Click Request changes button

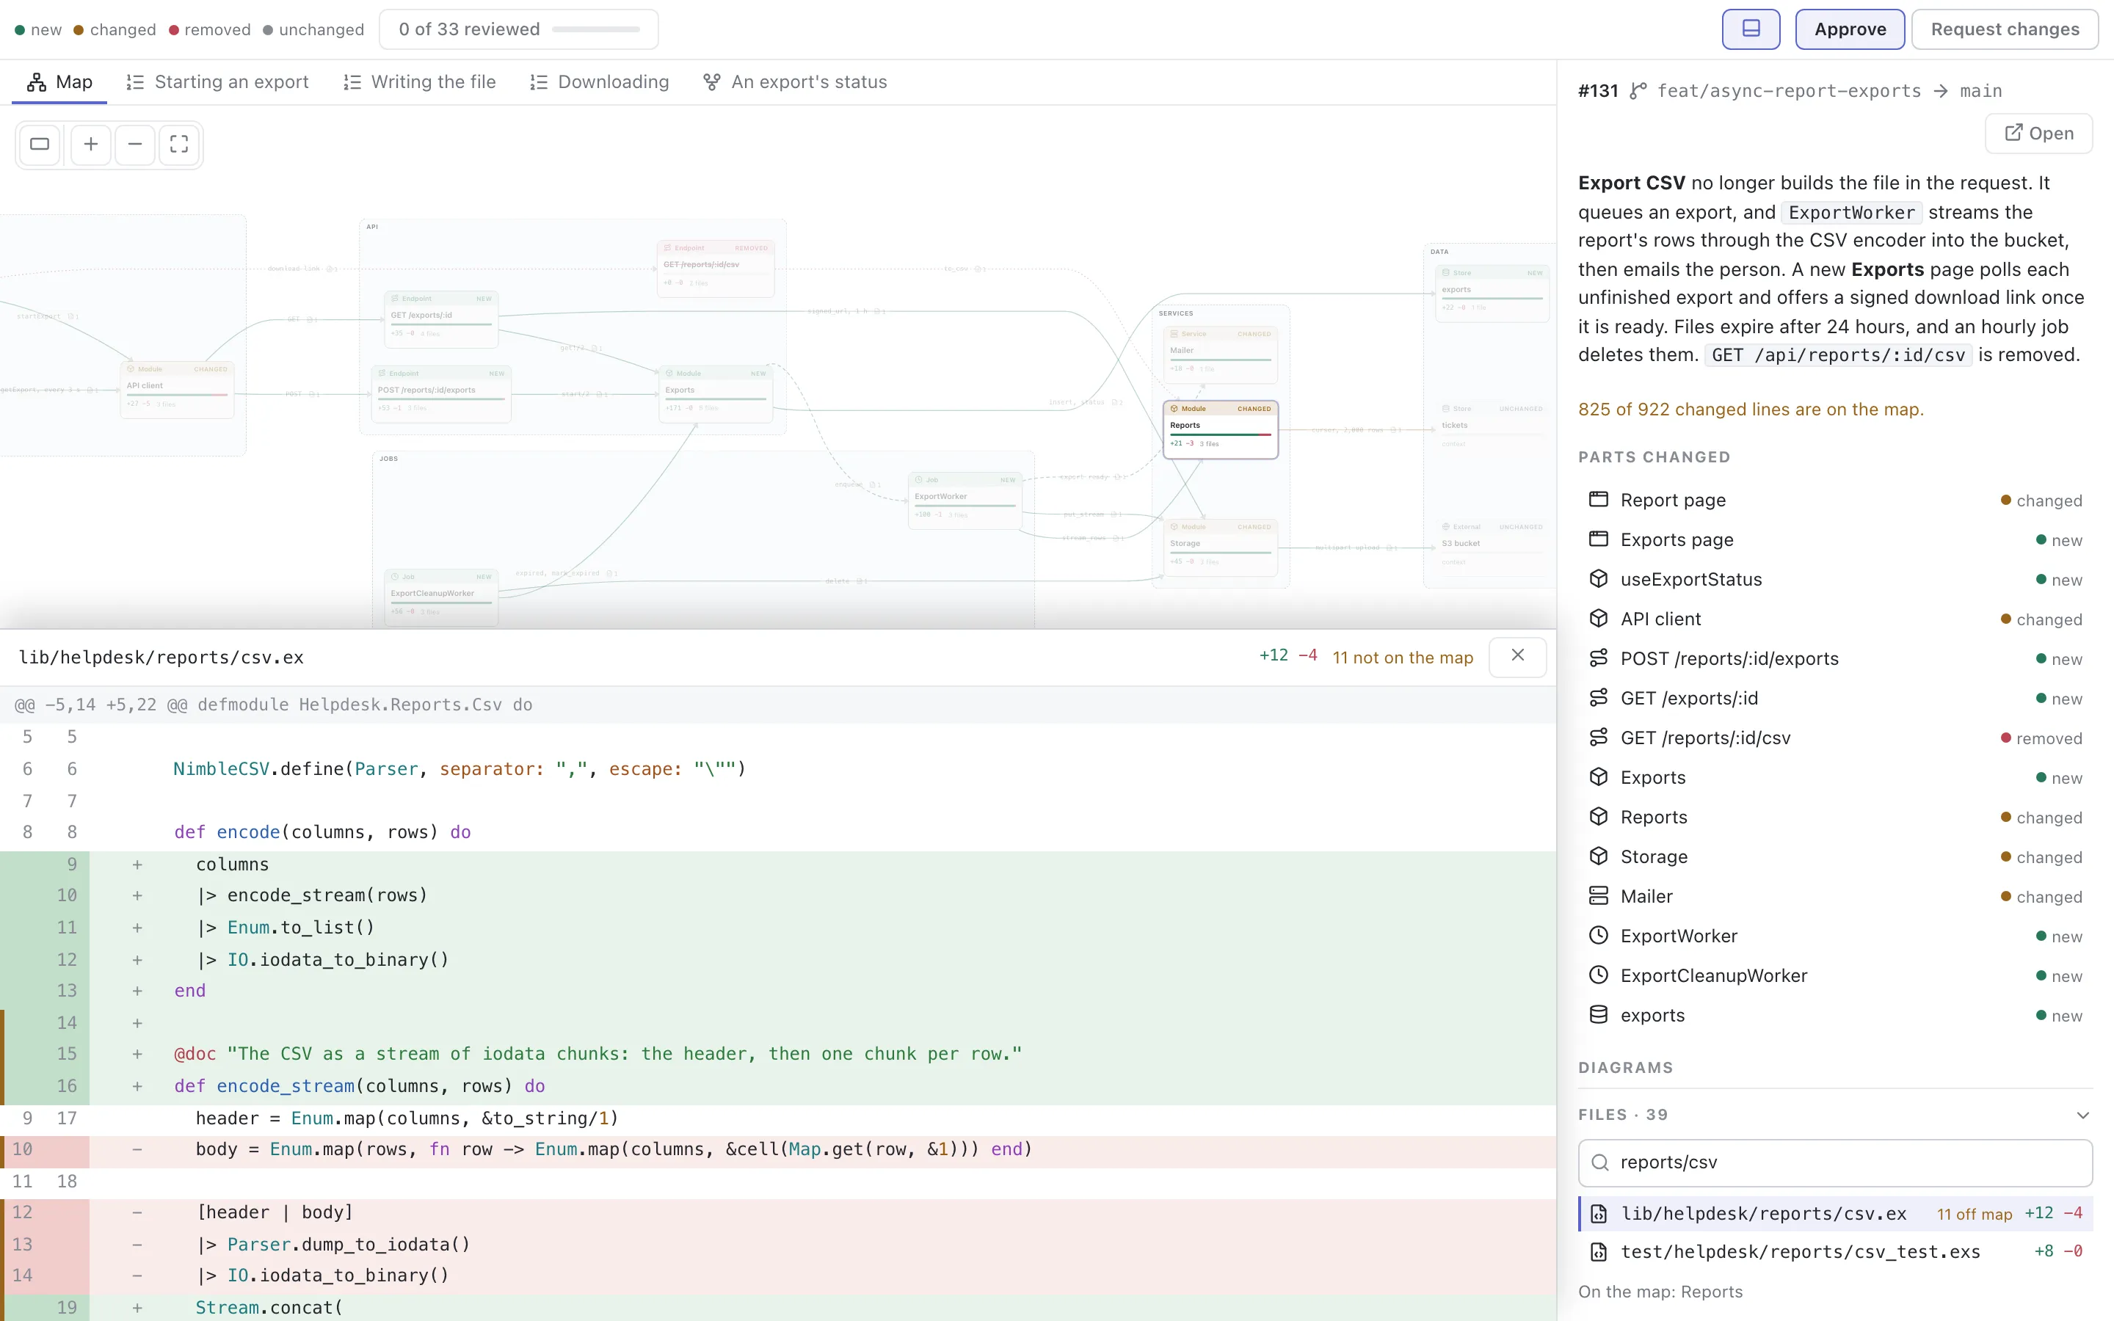point(2004,29)
